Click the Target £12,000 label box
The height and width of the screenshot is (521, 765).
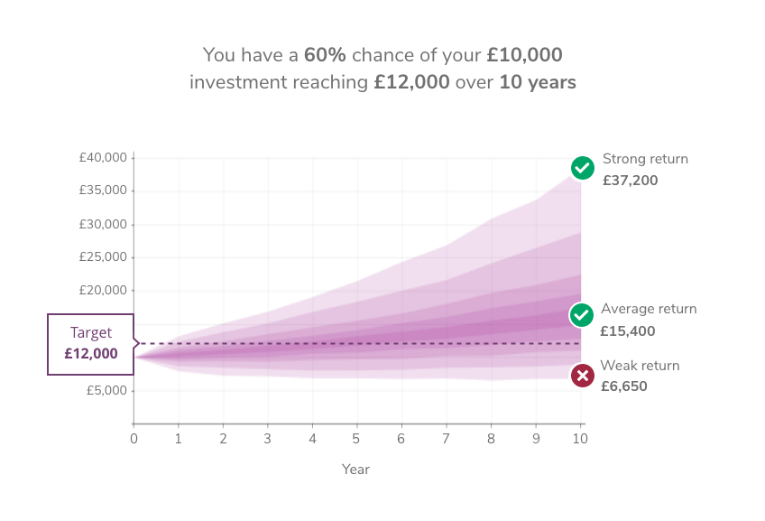(x=91, y=344)
